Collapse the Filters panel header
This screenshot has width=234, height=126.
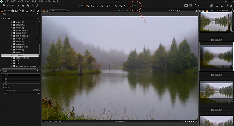pyautogui.click(x=1, y=71)
